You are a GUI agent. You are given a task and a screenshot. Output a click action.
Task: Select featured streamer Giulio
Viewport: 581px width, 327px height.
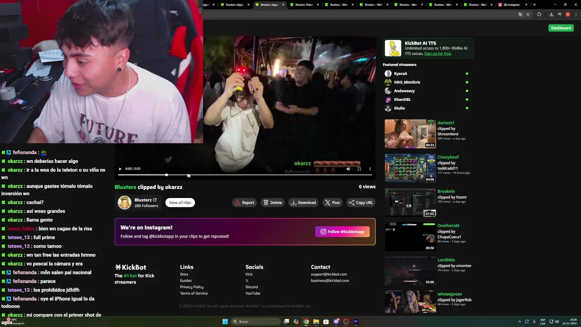point(399,108)
